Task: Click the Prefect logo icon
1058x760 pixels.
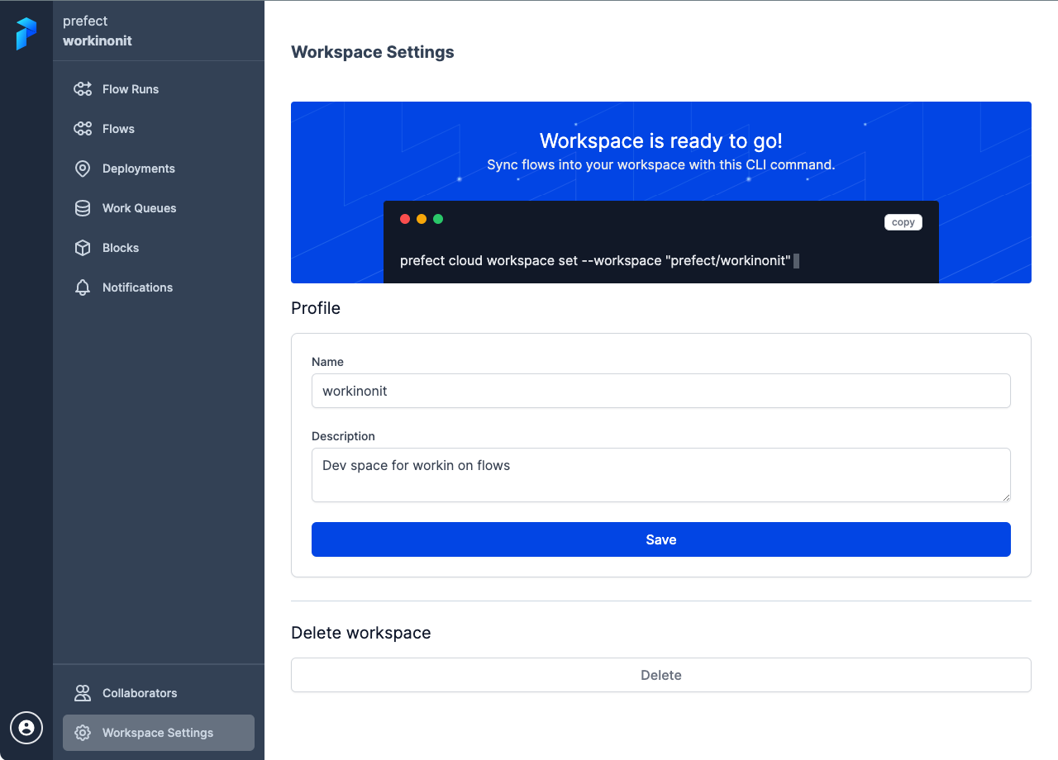Action: click(x=26, y=34)
